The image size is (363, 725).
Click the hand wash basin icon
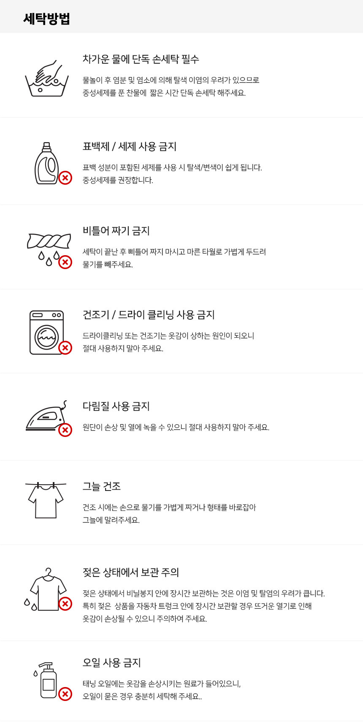click(x=46, y=79)
